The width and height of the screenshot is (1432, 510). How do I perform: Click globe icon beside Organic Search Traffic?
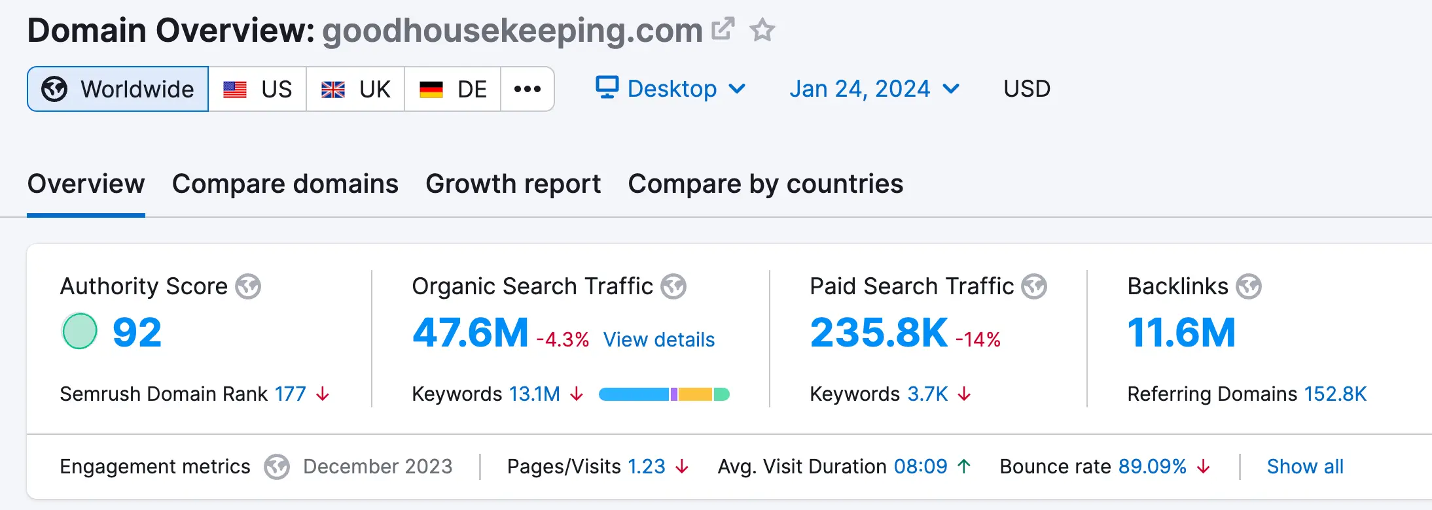[673, 286]
